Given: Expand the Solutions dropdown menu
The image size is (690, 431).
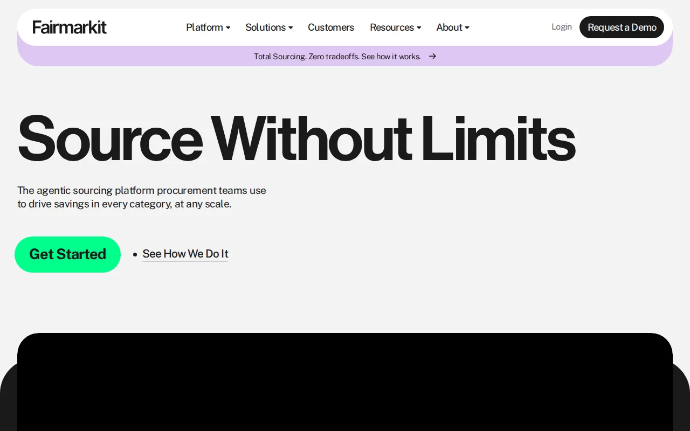Looking at the screenshot, I should click(x=269, y=27).
